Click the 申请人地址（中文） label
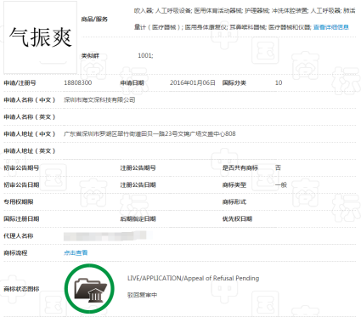 29,134
